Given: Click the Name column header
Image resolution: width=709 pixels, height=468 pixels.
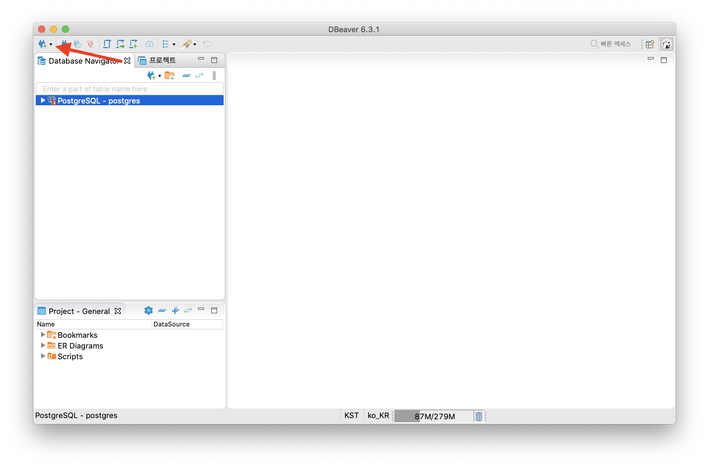Looking at the screenshot, I should pos(93,324).
